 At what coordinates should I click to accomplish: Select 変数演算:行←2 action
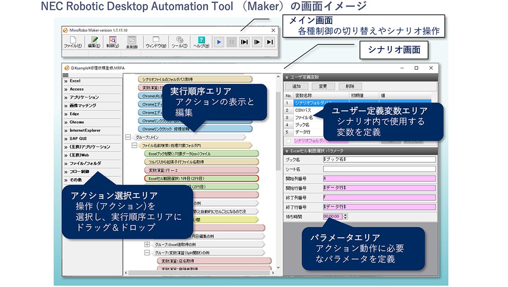pyautogui.click(x=201, y=170)
